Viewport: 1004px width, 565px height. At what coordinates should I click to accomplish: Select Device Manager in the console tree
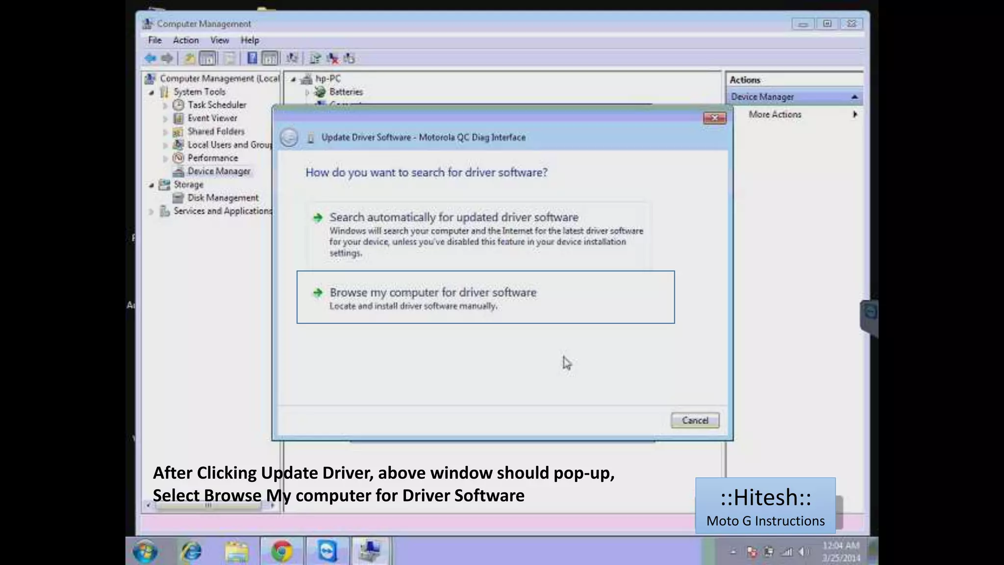(x=219, y=171)
